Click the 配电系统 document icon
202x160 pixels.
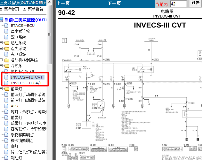(6, 37)
